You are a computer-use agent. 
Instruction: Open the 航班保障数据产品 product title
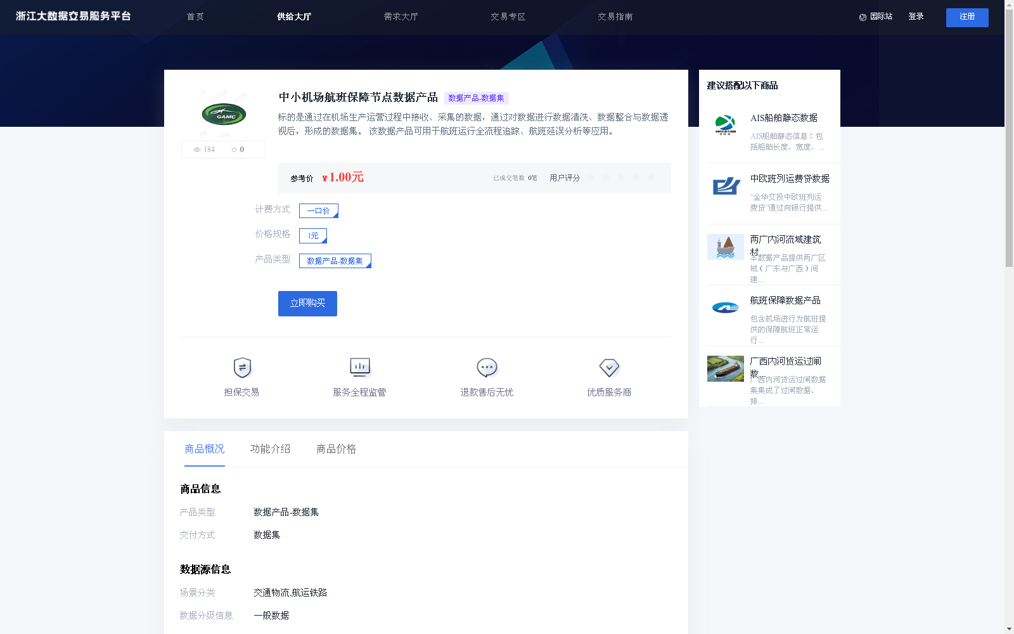(x=785, y=301)
